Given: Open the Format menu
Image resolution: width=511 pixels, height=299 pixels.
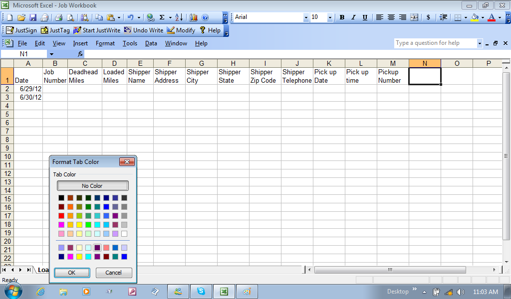Looking at the screenshot, I should point(105,43).
